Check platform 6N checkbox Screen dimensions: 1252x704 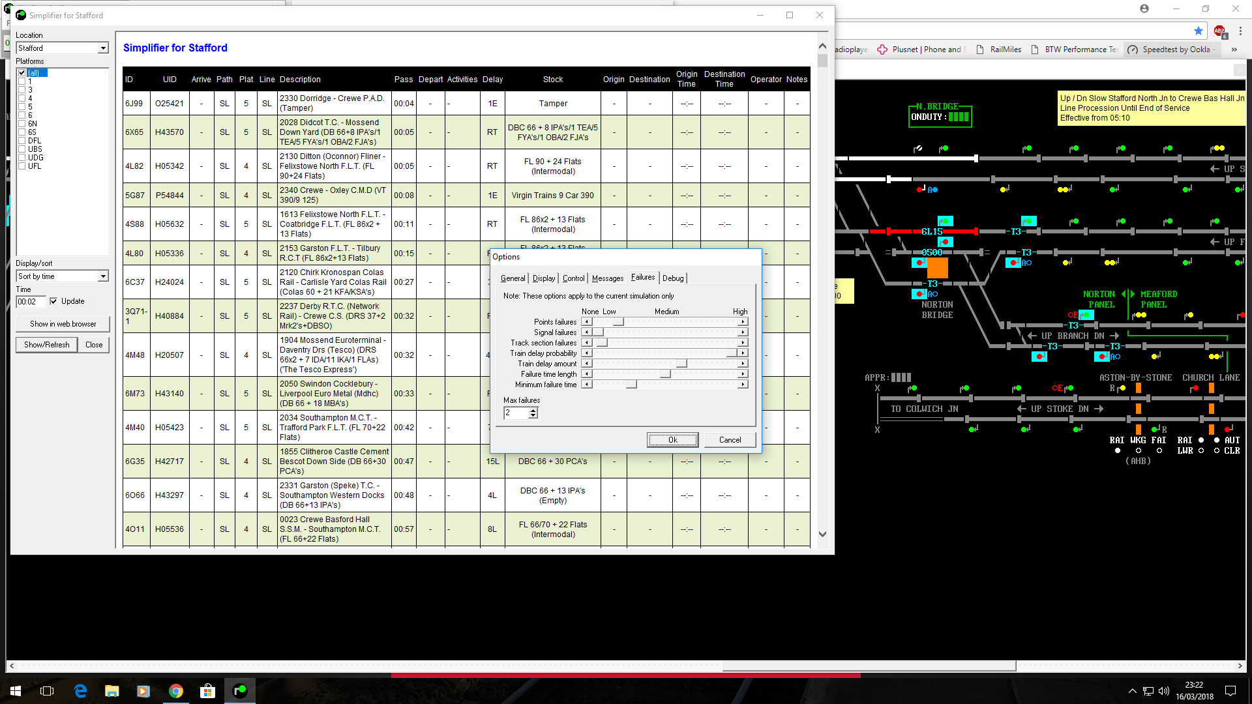click(x=22, y=124)
